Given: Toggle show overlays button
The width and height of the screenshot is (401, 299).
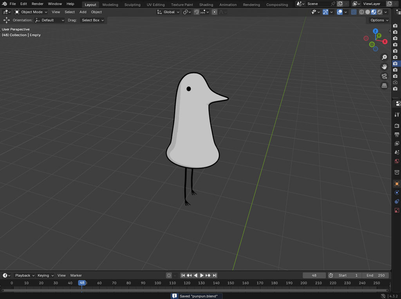Looking at the screenshot, I should [340, 12].
